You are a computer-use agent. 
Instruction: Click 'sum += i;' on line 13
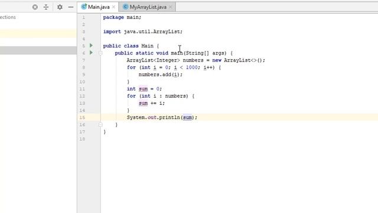click(152, 103)
